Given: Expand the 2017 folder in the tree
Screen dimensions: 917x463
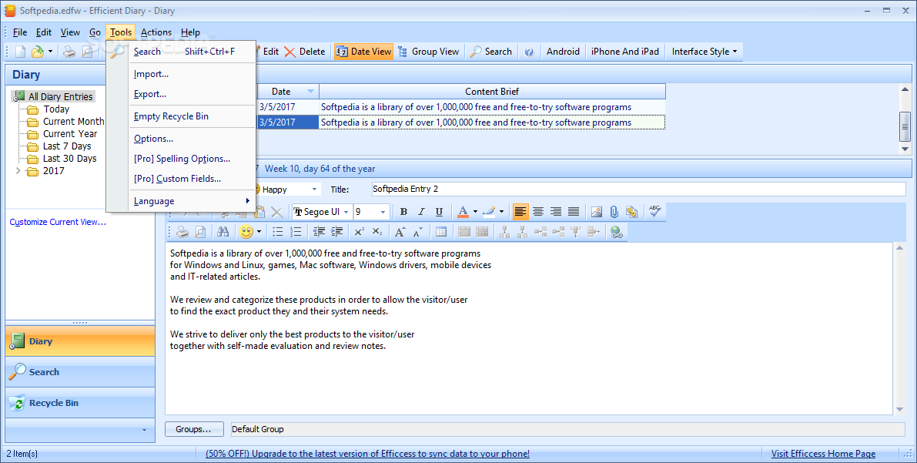Looking at the screenshot, I should 18,171.
